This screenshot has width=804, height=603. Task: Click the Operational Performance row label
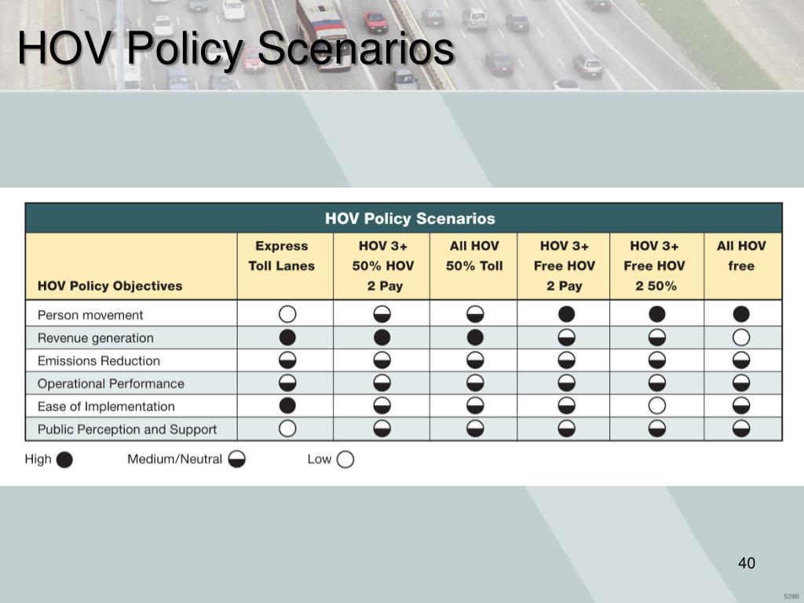[x=111, y=383]
